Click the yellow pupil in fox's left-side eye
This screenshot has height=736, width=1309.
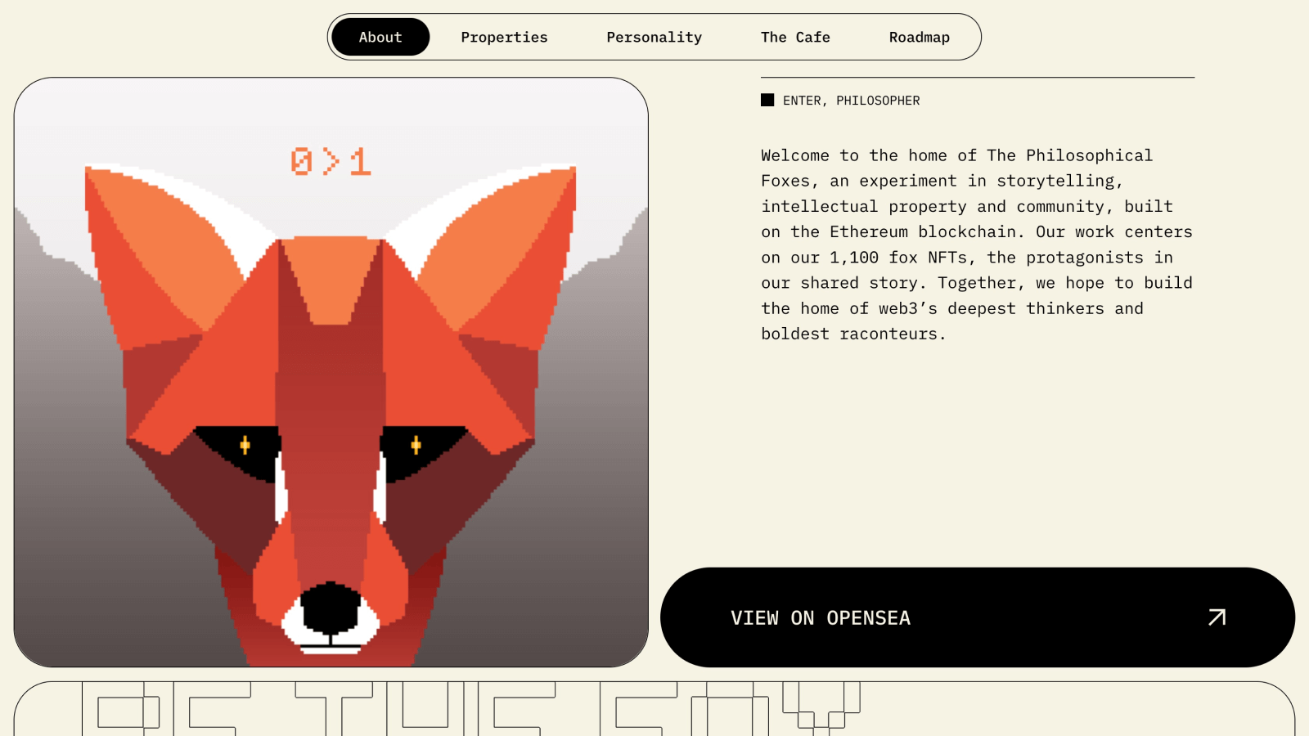[245, 445]
